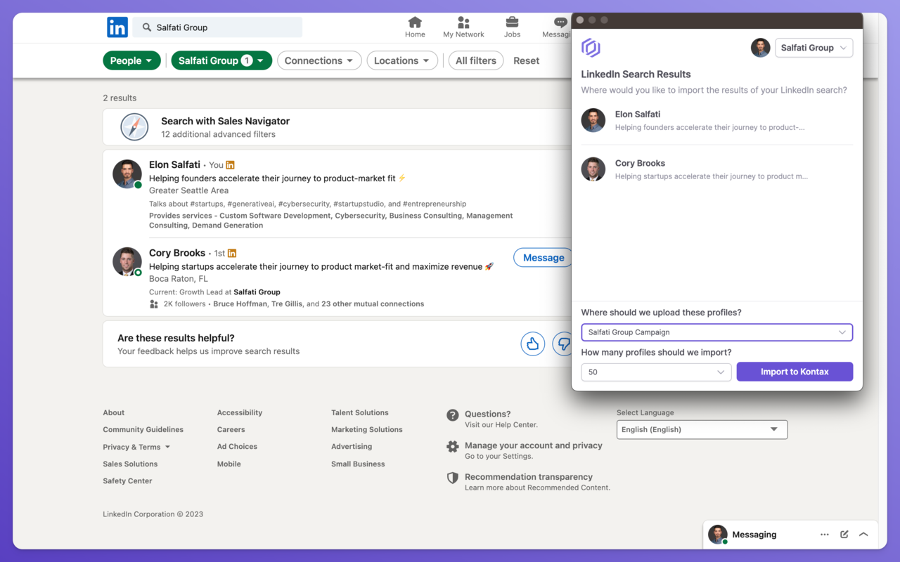Select Cory Brooks' name in Kontax panel
The width and height of the screenshot is (900, 562).
(x=640, y=163)
